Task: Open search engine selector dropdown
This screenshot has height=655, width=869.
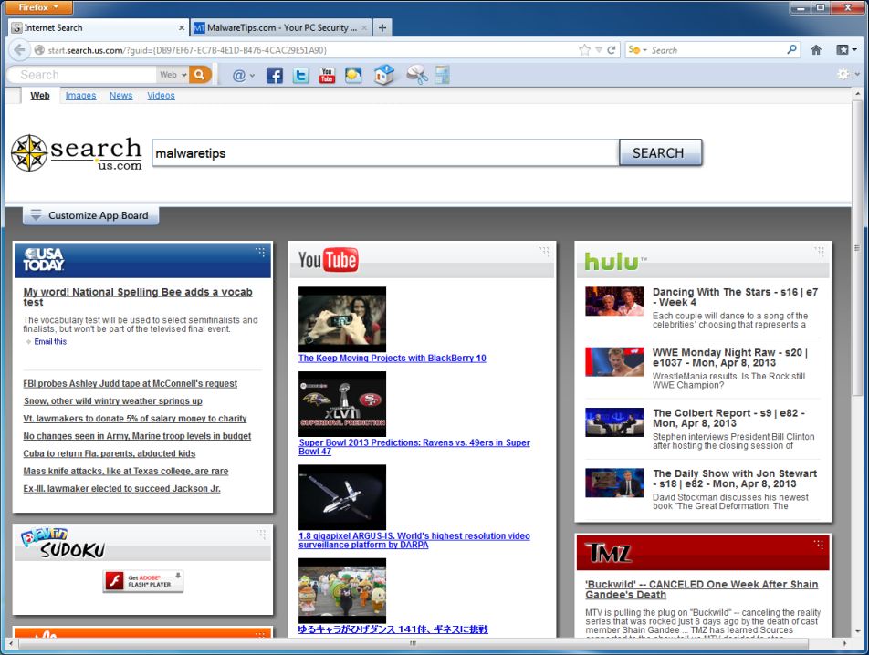Action: pos(638,50)
